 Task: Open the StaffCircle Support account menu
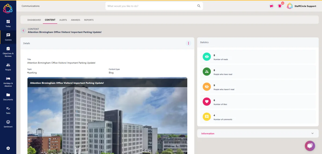[x=301, y=6]
